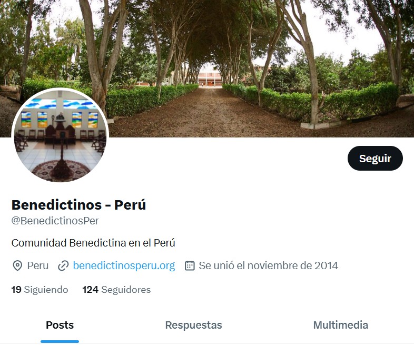Click the location pin icon beside Peru
This screenshot has height=345, width=414.
pos(17,265)
